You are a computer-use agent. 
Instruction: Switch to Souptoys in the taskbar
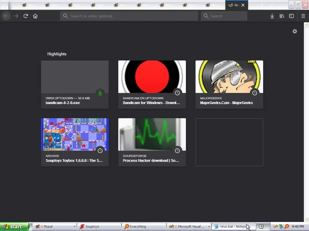[99, 226]
